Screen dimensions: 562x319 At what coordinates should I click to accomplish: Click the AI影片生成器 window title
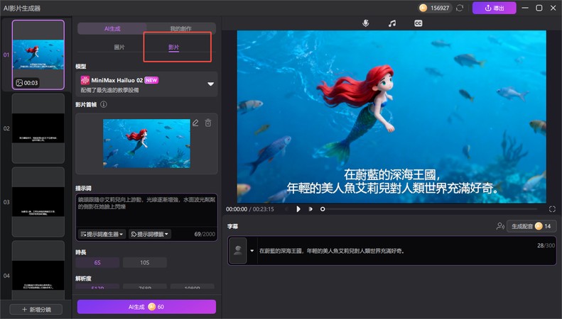click(22, 8)
